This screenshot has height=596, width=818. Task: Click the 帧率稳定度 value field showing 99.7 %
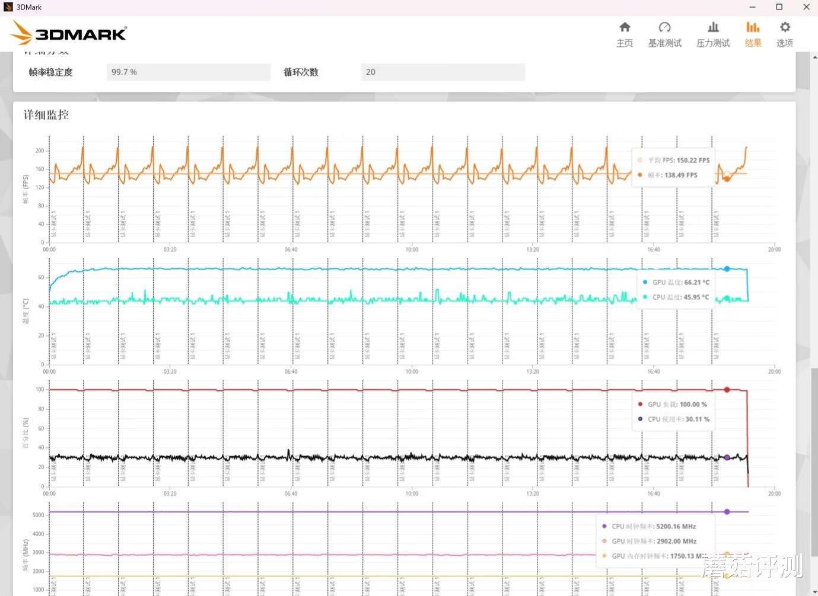[189, 72]
